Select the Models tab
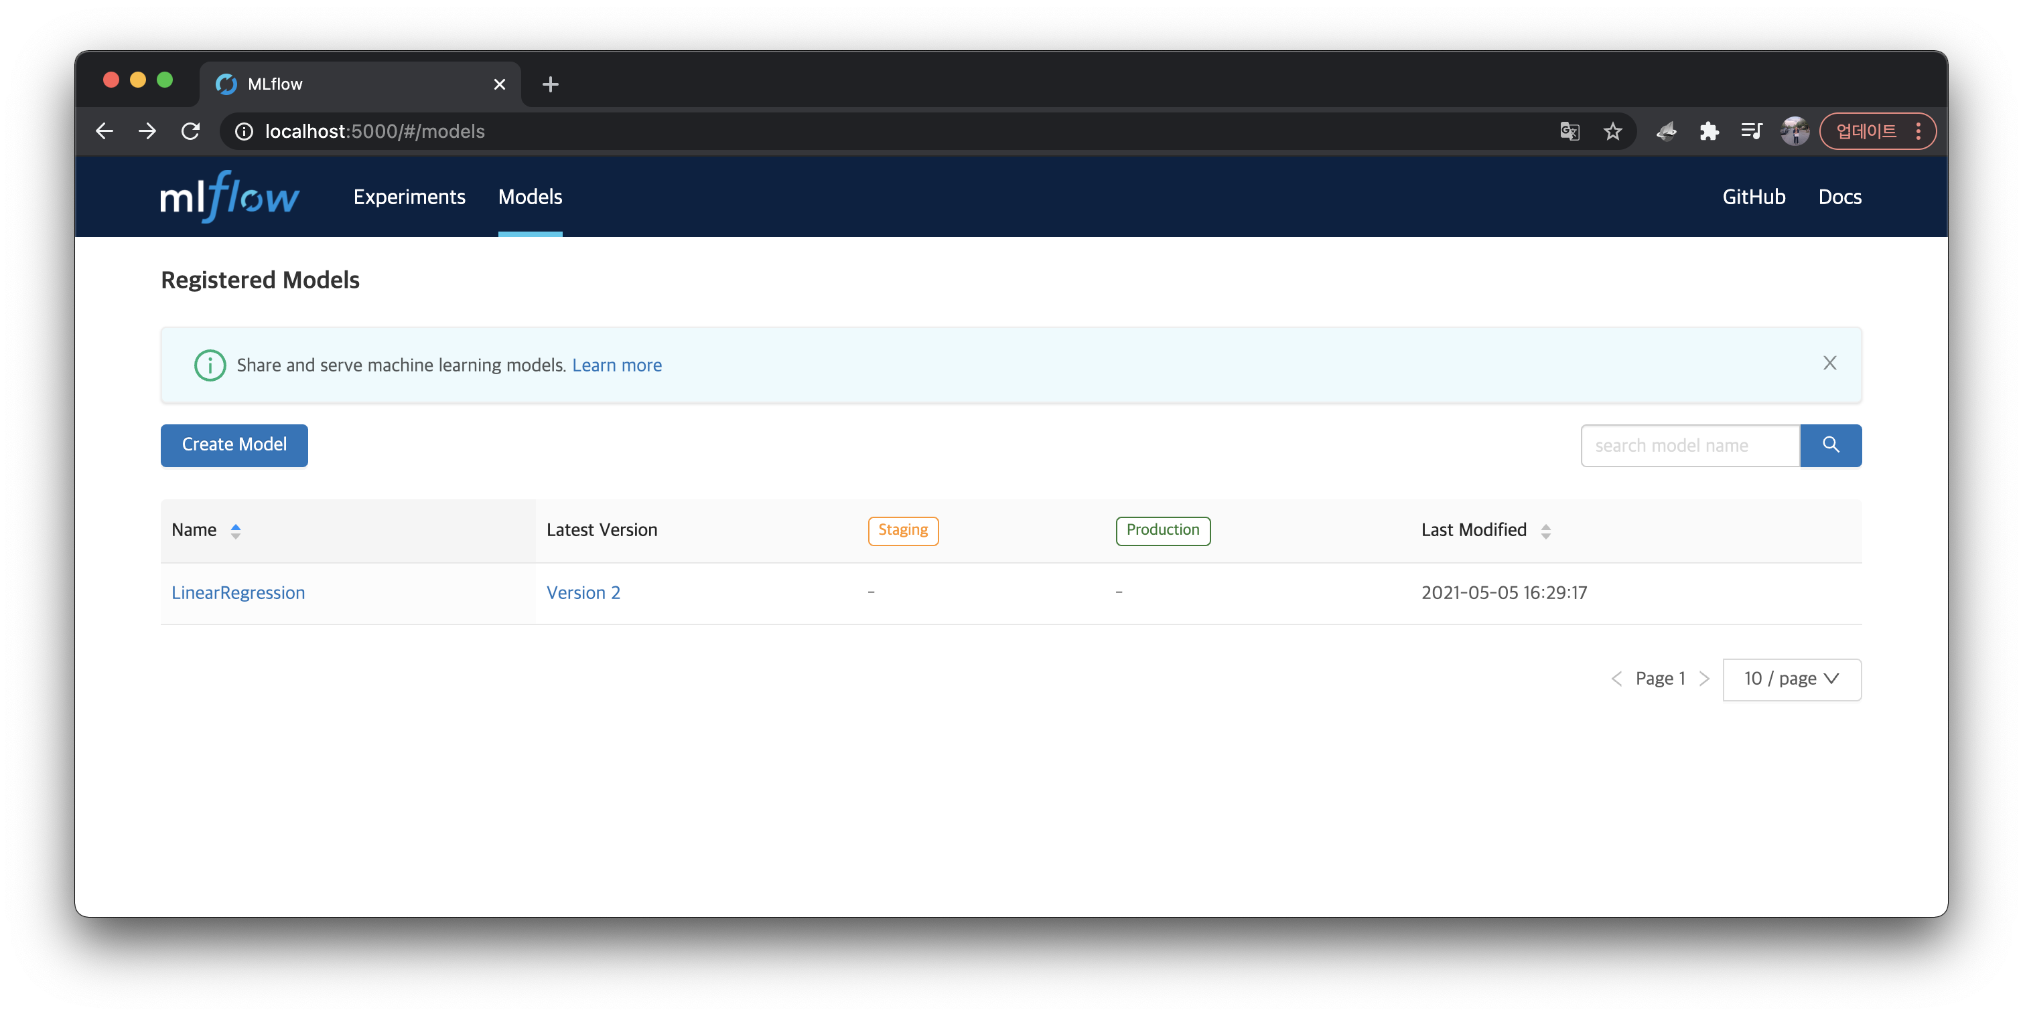This screenshot has height=1016, width=2023. 530,197
